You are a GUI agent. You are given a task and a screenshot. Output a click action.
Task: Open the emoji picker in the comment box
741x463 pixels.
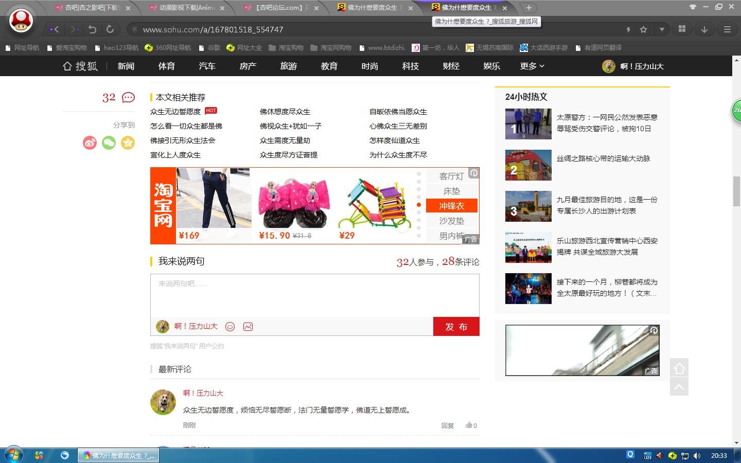[230, 326]
